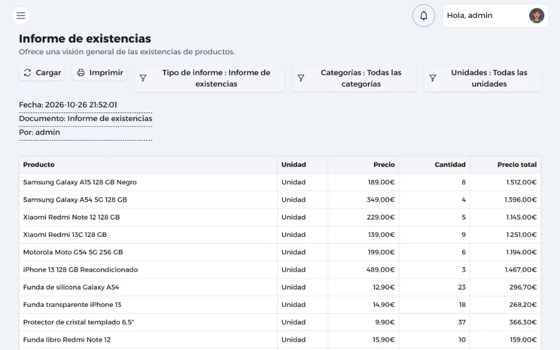Select Samsung Galaxy A54 5G 128 GB row
This screenshot has height=350, width=560.
pyautogui.click(x=279, y=200)
